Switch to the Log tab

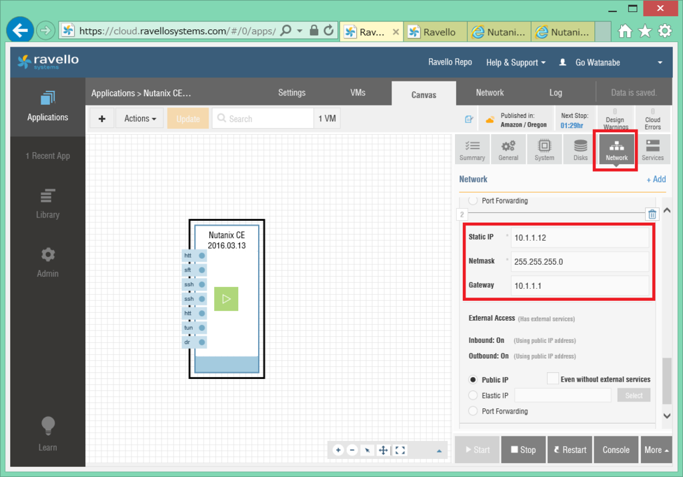tap(556, 93)
